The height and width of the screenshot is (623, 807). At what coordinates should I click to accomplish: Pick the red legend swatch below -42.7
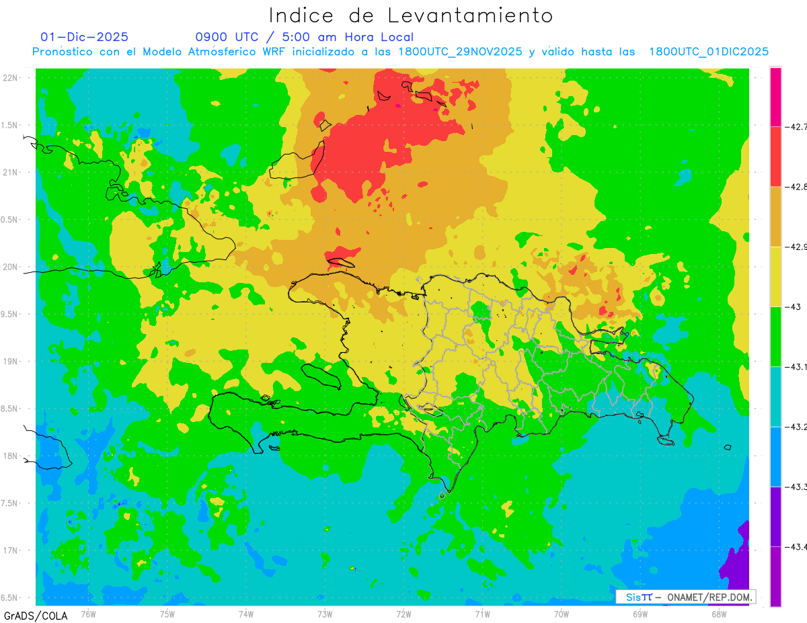[775, 157]
